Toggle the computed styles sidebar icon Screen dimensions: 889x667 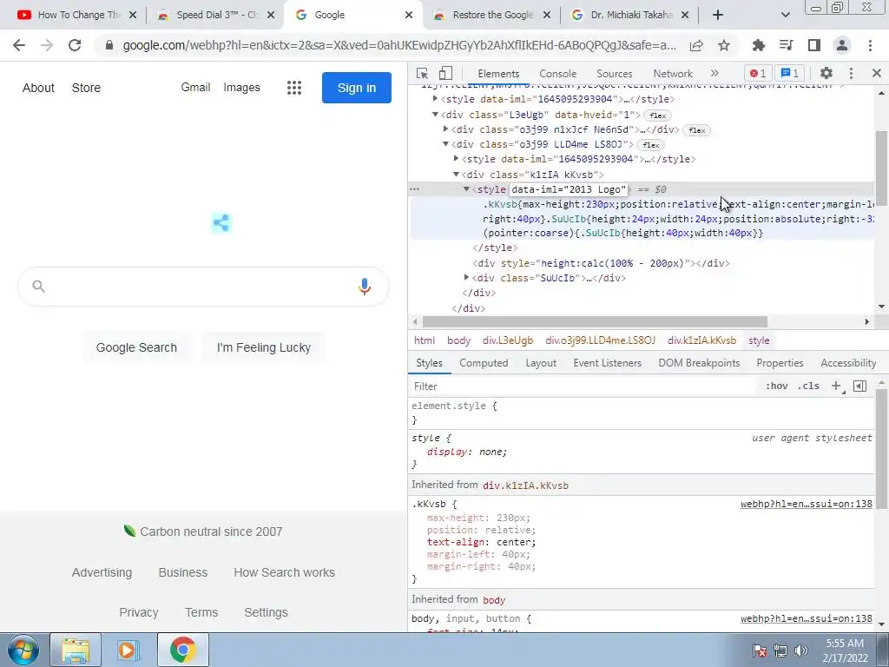point(860,386)
